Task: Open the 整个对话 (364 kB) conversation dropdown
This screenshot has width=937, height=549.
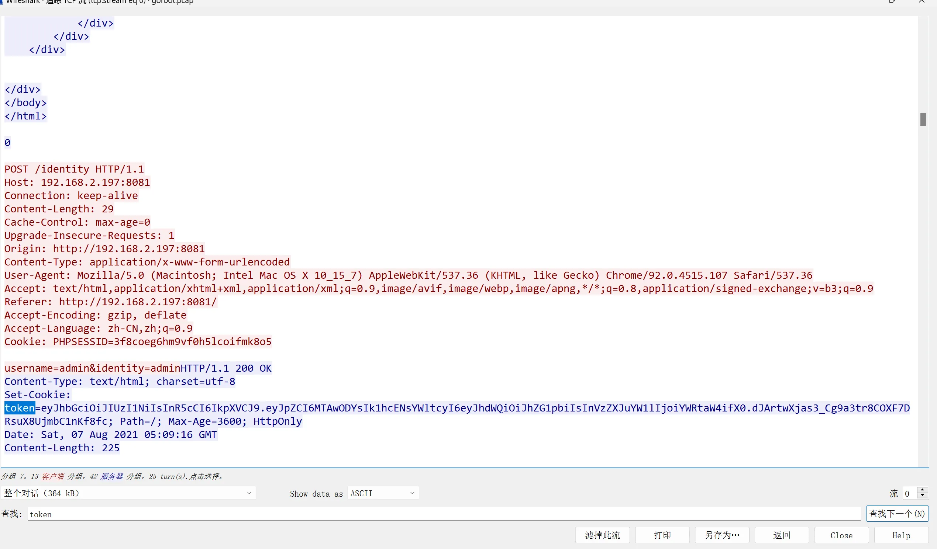Action: point(128,493)
